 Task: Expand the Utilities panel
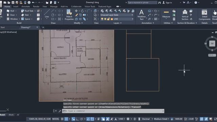(168, 23)
